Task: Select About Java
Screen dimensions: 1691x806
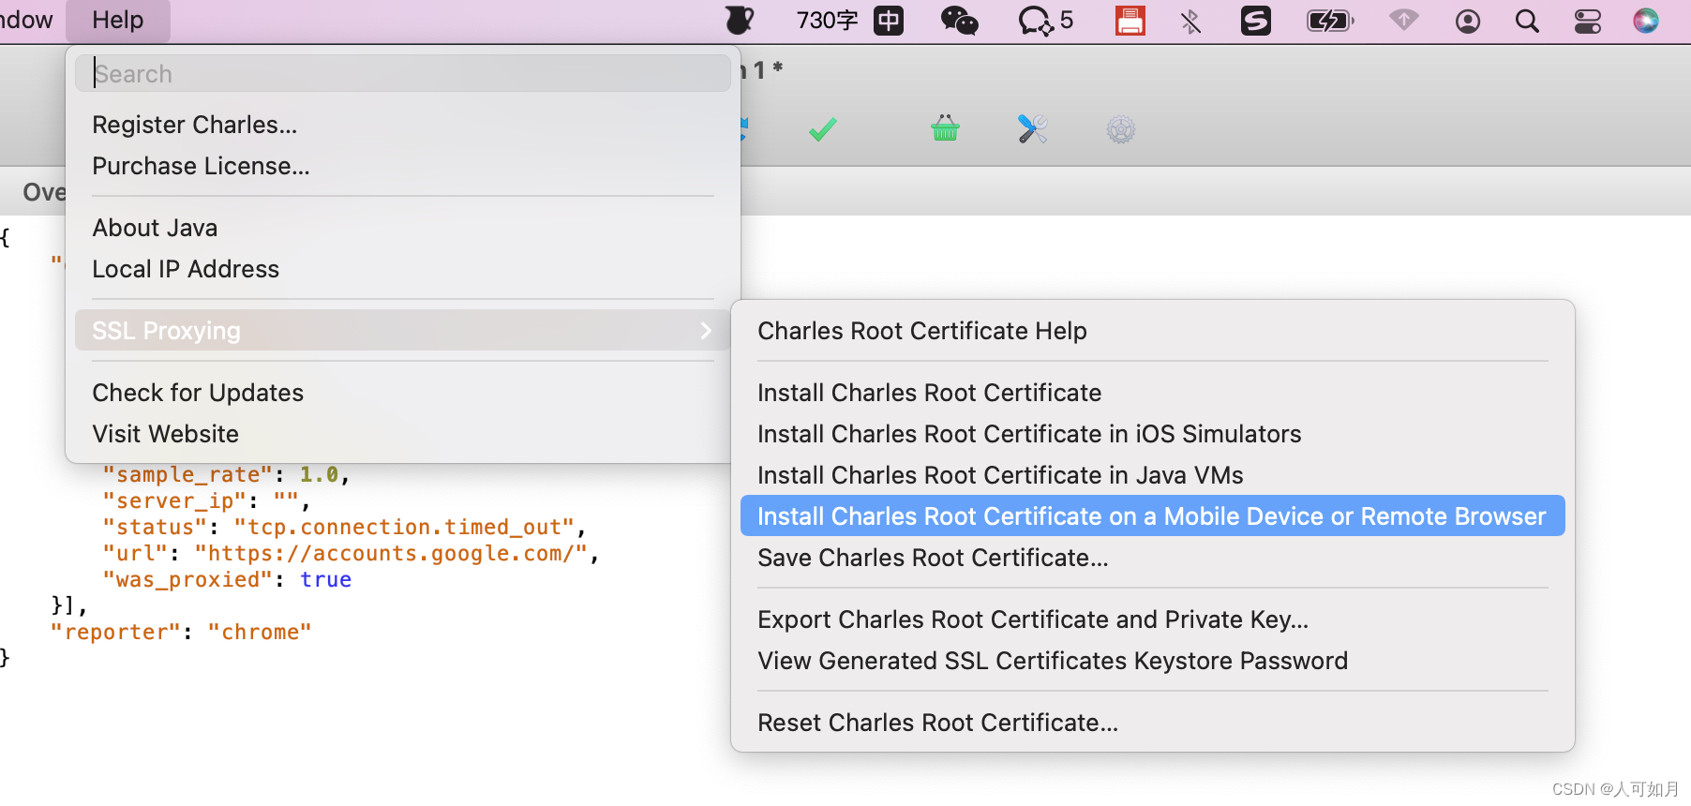Action: coord(155,228)
